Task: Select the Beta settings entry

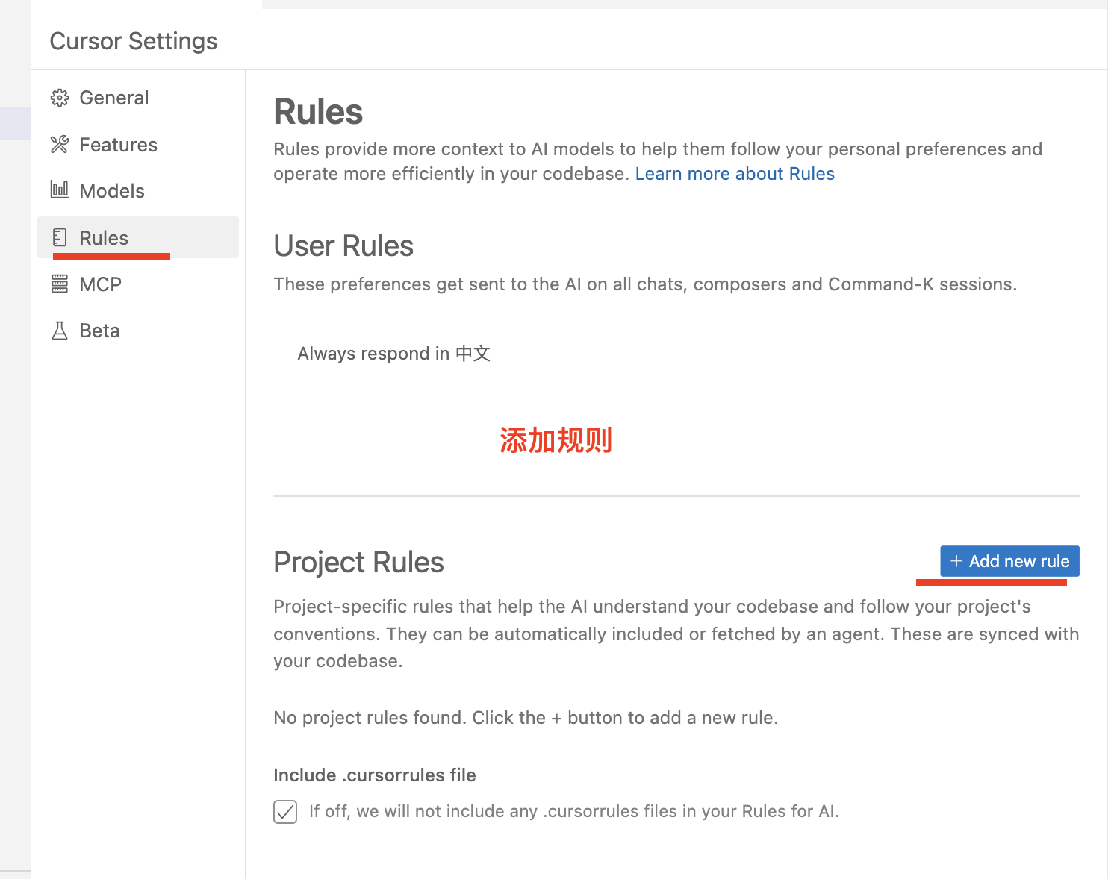Action: pyautogui.click(x=99, y=330)
